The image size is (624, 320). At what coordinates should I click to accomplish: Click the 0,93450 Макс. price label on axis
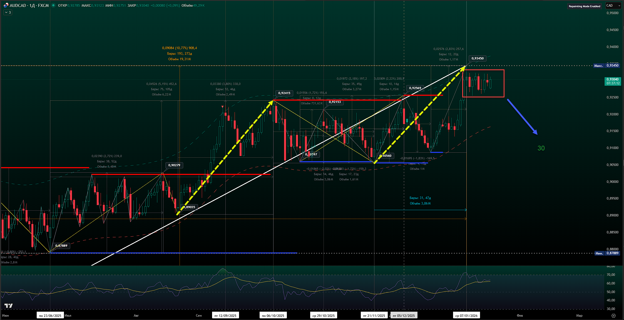click(x=612, y=65)
